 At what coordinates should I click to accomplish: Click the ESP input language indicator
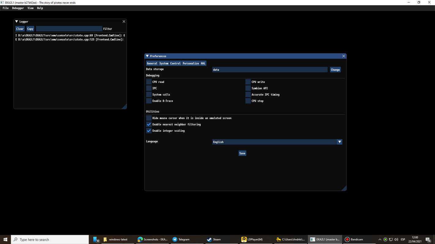tap(403, 239)
